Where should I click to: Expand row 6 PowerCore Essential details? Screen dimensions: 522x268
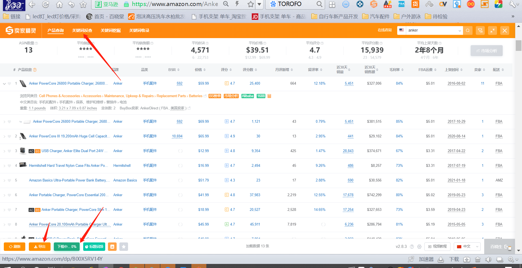4,195
